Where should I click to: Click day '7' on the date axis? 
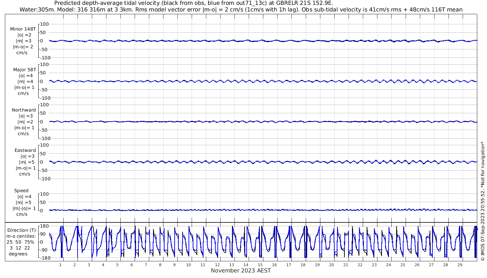pos(146,265)
